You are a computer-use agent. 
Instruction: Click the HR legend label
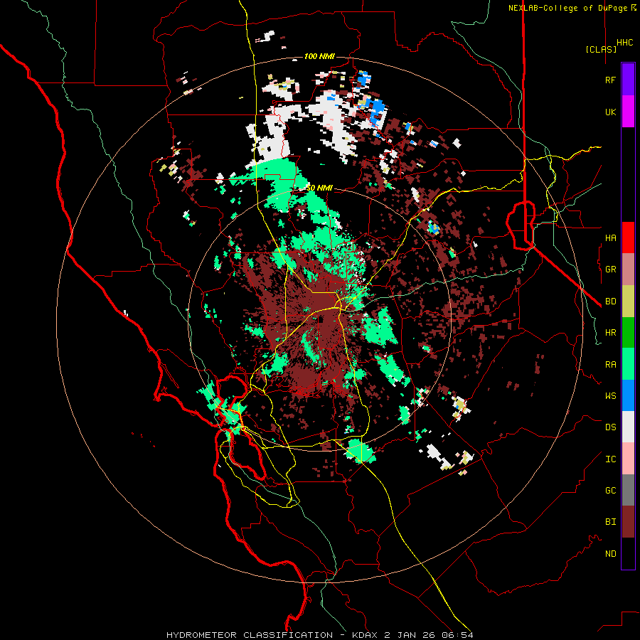[610, 333]
